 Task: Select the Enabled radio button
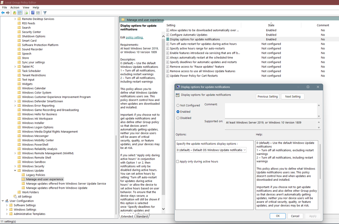(178, 112)
